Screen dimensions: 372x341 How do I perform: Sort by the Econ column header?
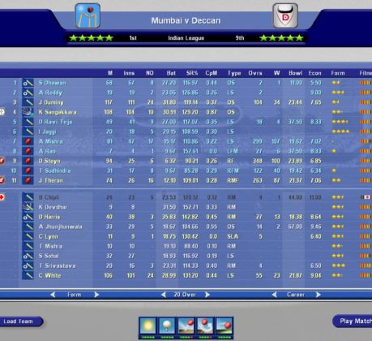314,73
